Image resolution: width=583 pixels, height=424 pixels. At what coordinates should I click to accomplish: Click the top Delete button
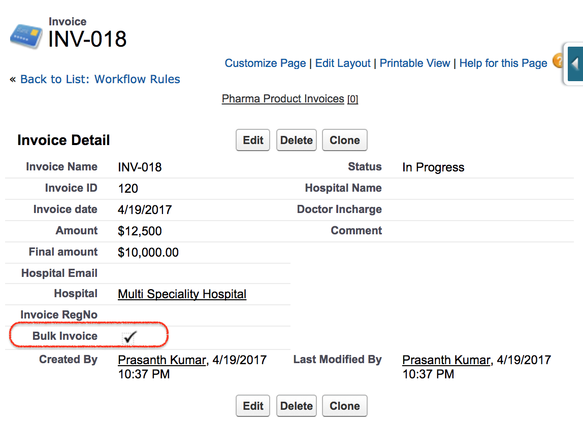click(x=297, y=140)
